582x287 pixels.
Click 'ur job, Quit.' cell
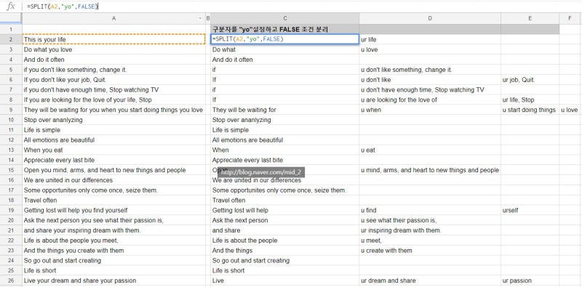[x=530, y=80]
